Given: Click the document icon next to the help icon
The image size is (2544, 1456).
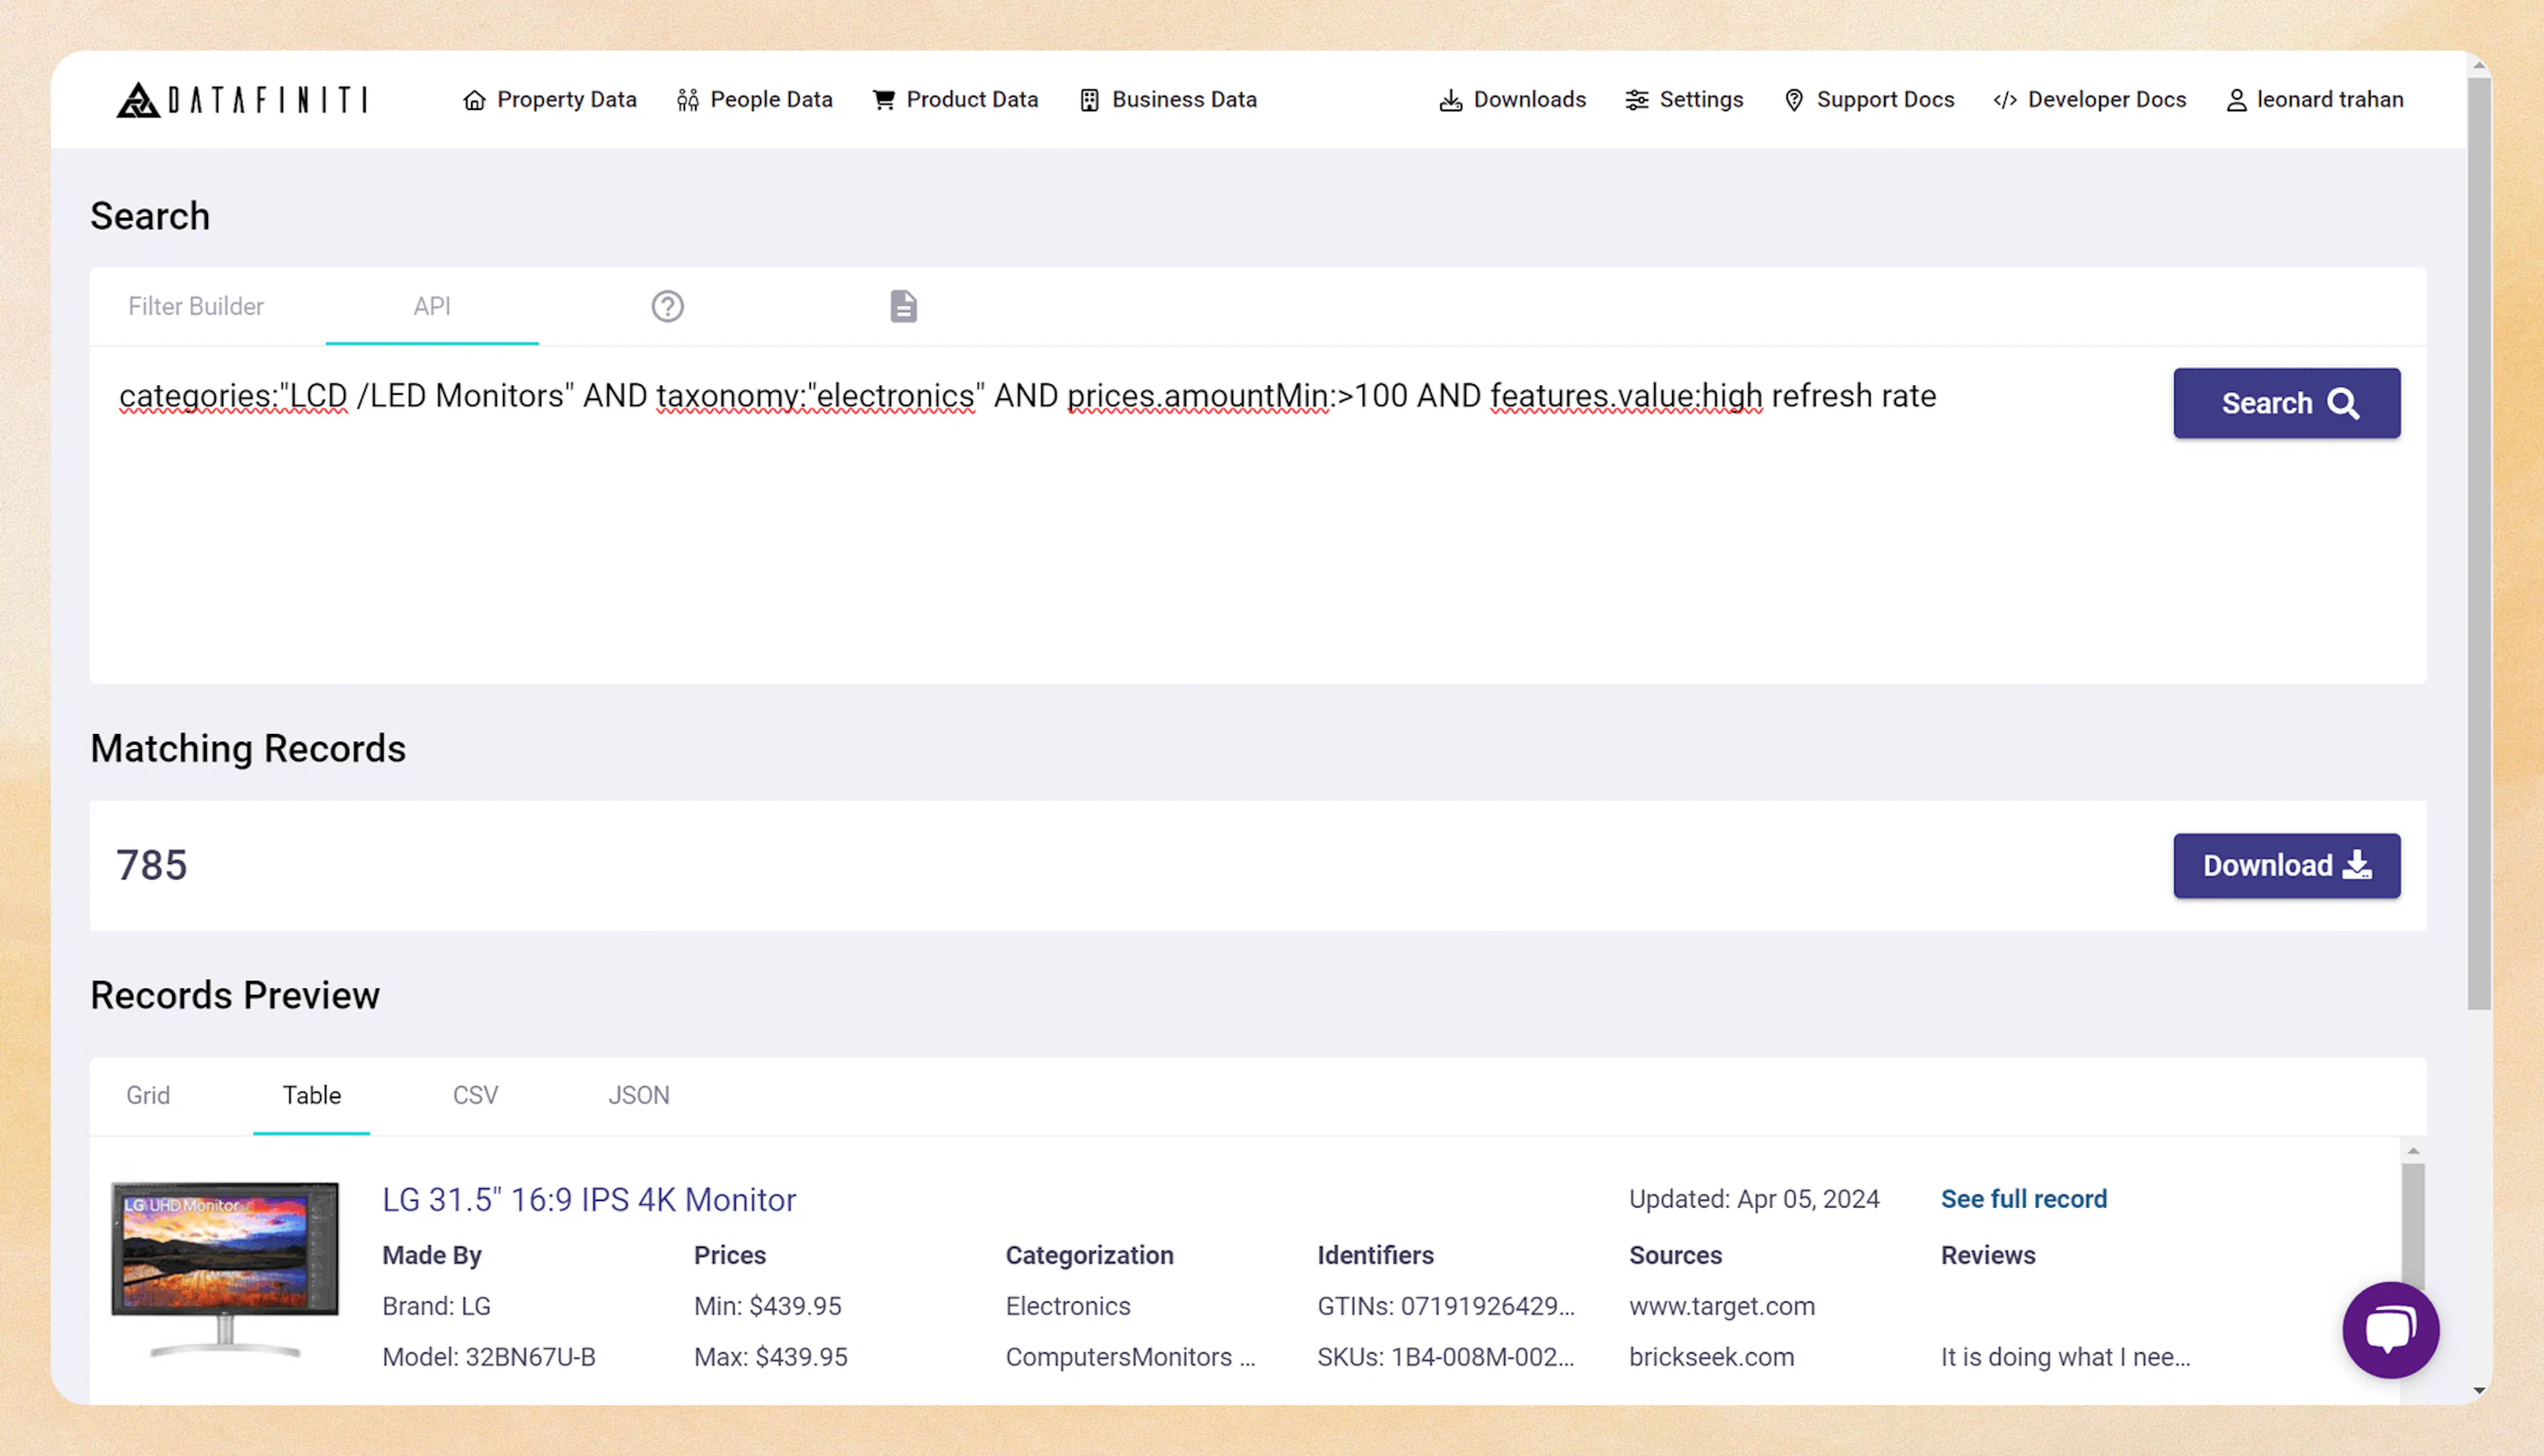Looking at the screenshot, I should (903, 306).
